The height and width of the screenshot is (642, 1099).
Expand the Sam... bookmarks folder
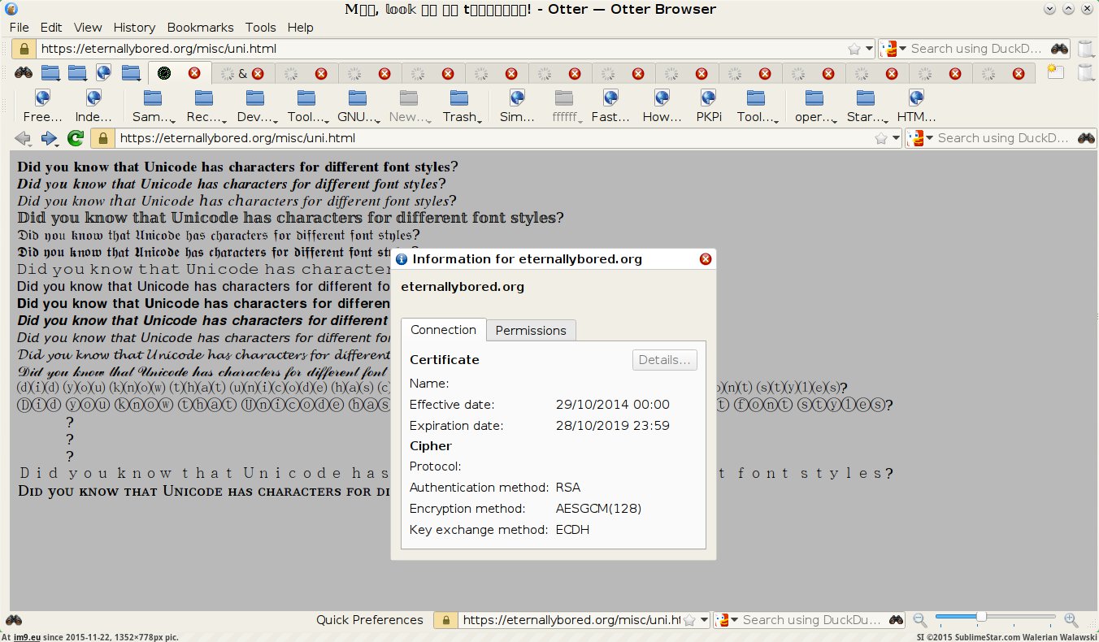pos(153,106)
